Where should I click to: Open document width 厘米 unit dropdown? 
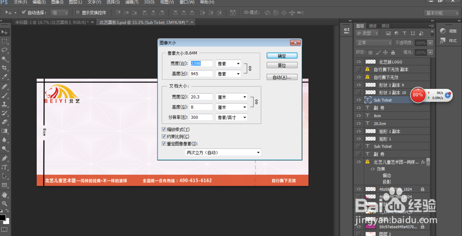(231, 97)
